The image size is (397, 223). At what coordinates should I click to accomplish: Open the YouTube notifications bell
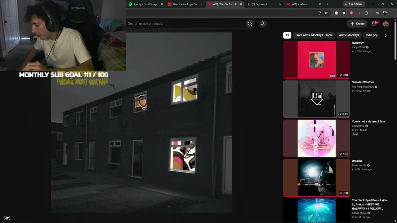[x=374, y=24]
